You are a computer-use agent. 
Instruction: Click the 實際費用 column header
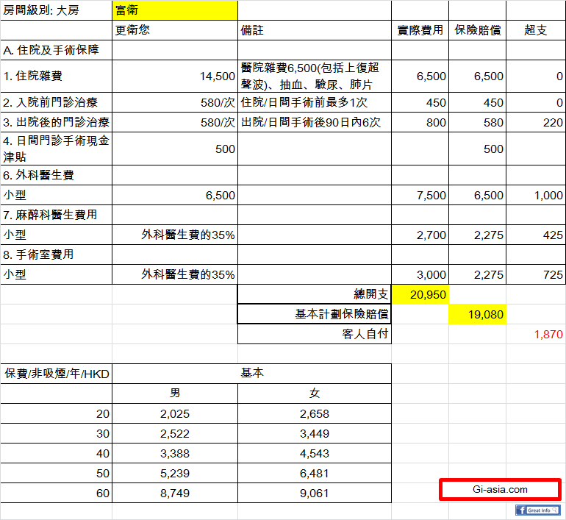click(420, 30)
